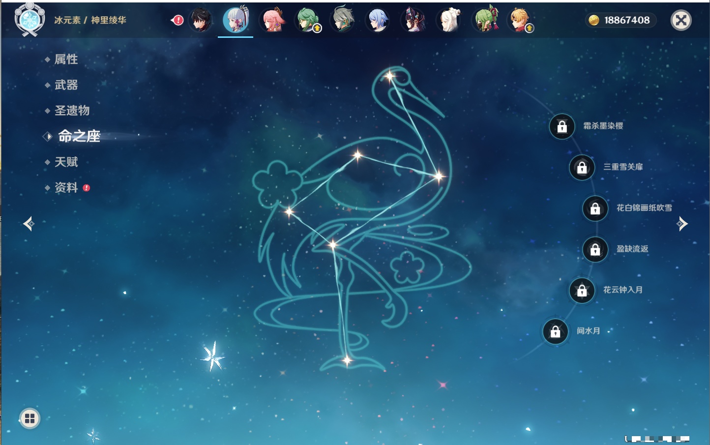Open the locked constellation 花白锦画纸吹雪

[595, 208]
